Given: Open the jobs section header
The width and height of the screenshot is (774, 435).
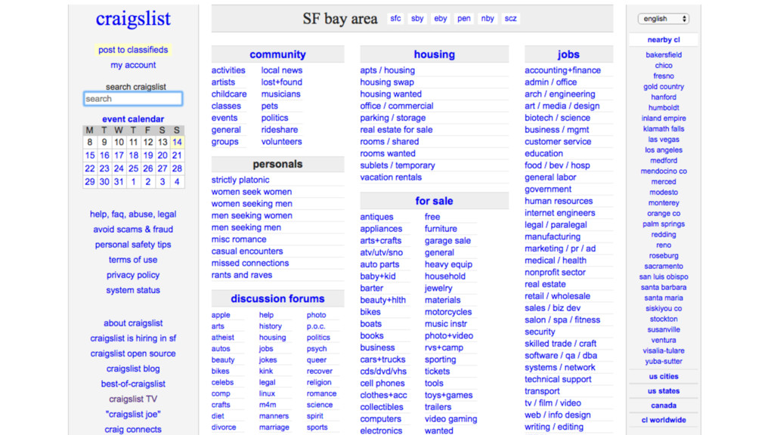Looking at the screenshot, I should click(x=568, y=54).
